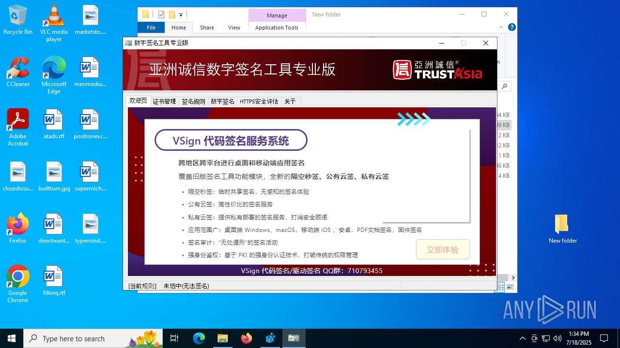620x348 pixels.
Task: Select marketsto... image file on desktop
Action: (90, 20)
